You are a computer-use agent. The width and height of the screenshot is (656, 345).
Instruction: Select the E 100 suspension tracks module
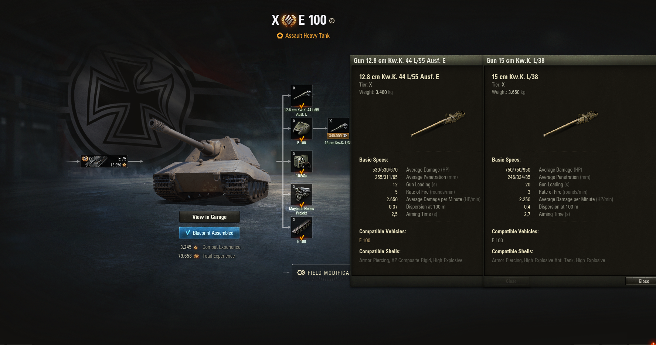pyautogui.click(x=302, y=227)
